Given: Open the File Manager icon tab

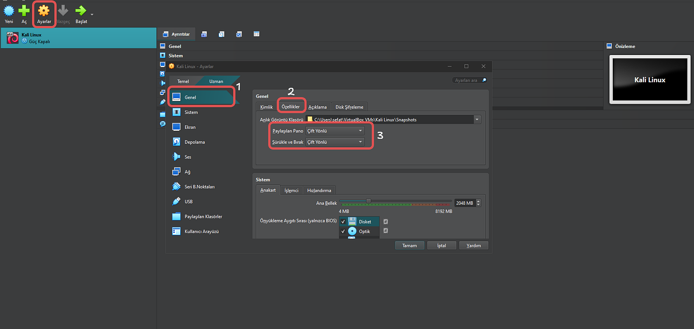Looking at the screenshot, I should coord(256,34).
